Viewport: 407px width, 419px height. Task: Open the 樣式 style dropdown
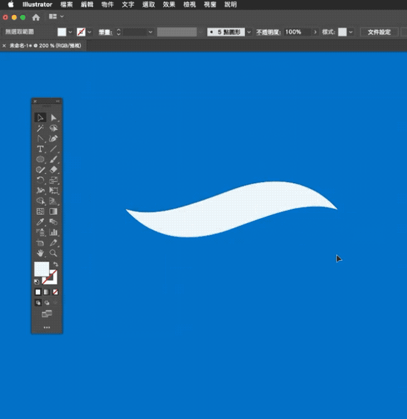pos(351,32)
